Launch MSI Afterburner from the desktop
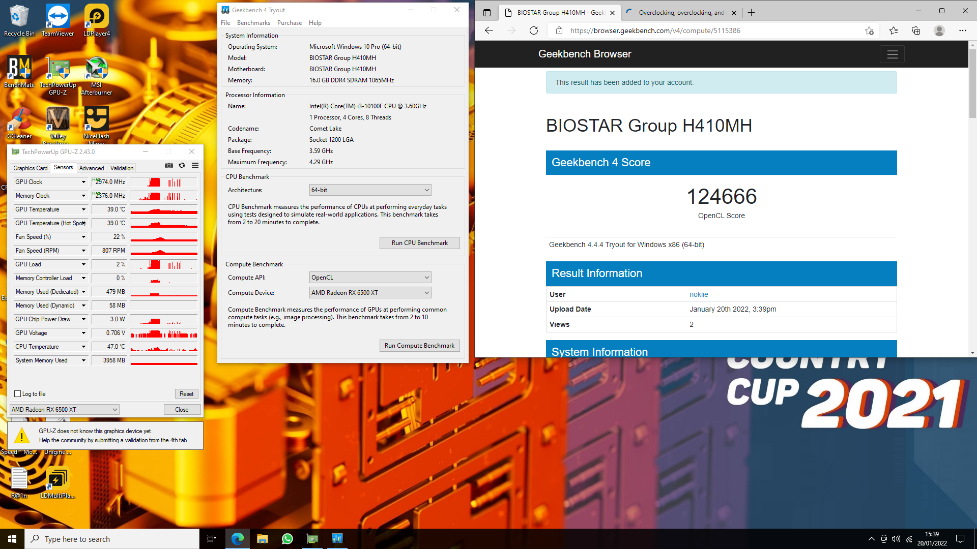This screenshot has height=549, width=977. pyautogui.click(x=96, y=75)
